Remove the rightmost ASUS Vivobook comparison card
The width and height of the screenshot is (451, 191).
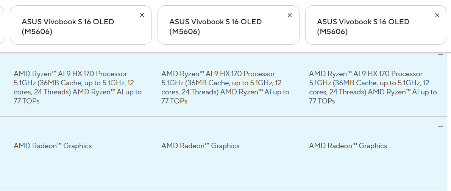tap(437, 15)
